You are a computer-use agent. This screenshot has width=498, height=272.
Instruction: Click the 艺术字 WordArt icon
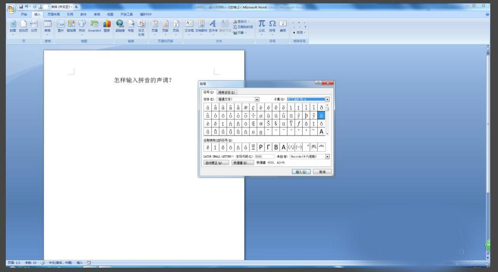click(x=213, y=24)
